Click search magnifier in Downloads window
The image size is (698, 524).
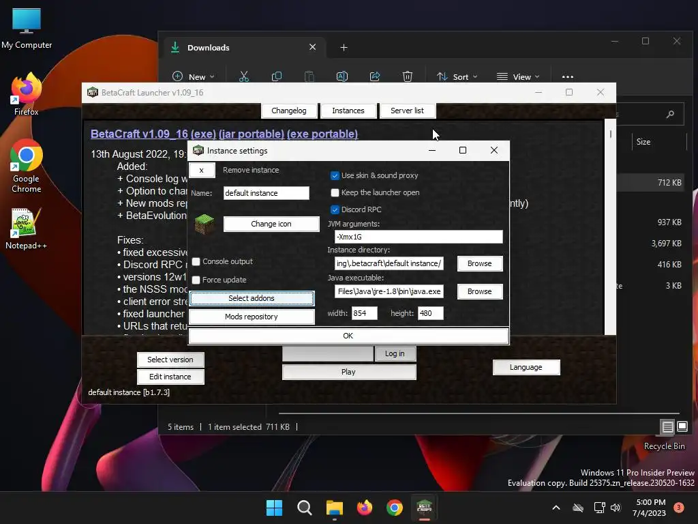point(670,115)
